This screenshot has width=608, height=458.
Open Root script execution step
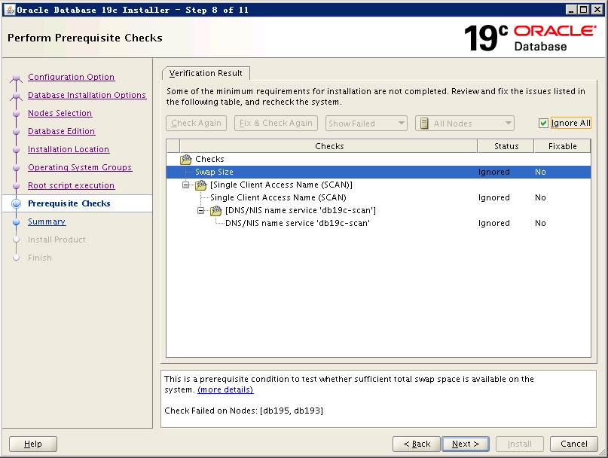coord(72,185)
